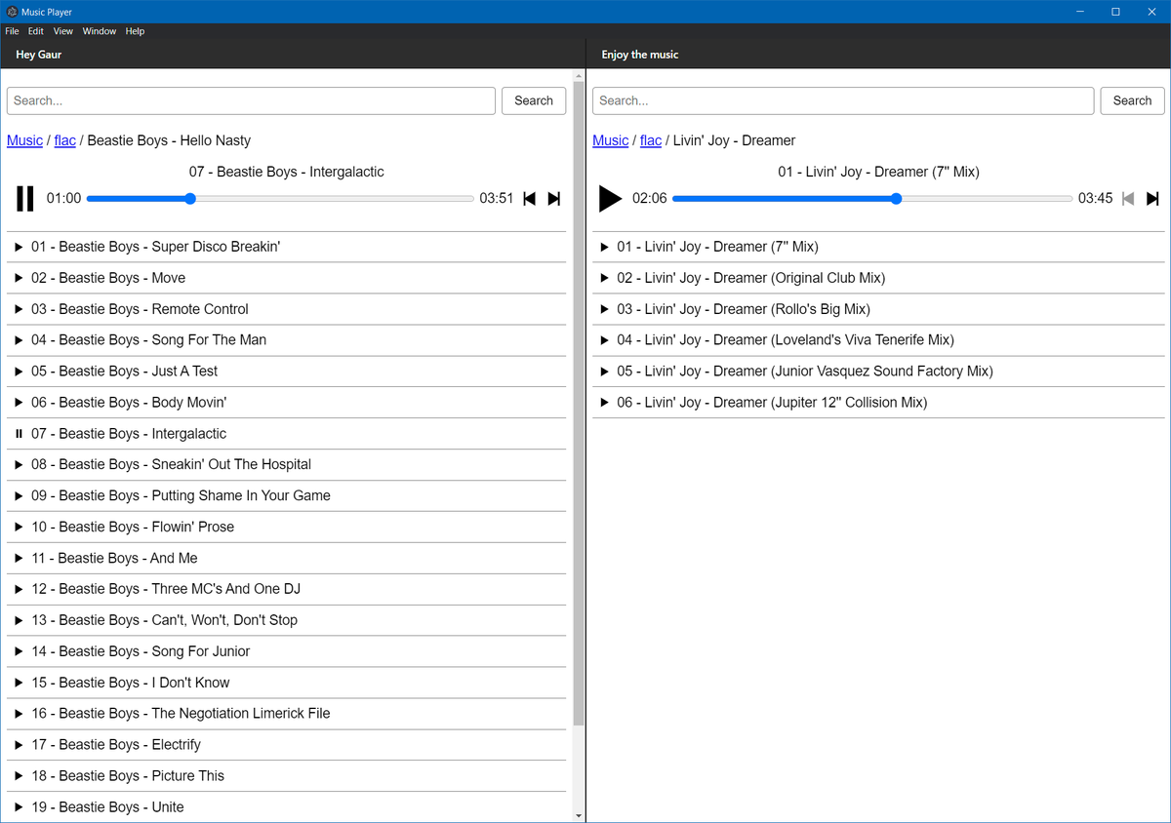This screenshot has height=823, width=1171.
Task: Click breadcrumb text 'Beastie Boys - Hello Nasty'
Action: pyautogui.click(x=169, y=140)
